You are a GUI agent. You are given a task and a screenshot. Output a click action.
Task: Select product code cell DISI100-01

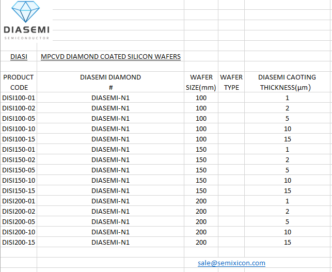(19, 98)
